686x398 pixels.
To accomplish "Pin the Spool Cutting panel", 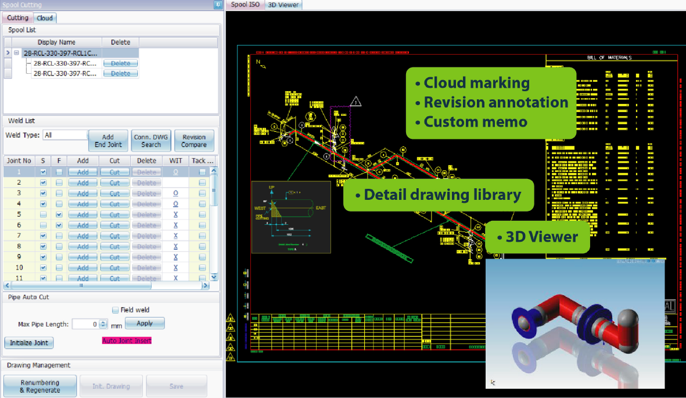I will pyautogui.click(x=218, y=5).
